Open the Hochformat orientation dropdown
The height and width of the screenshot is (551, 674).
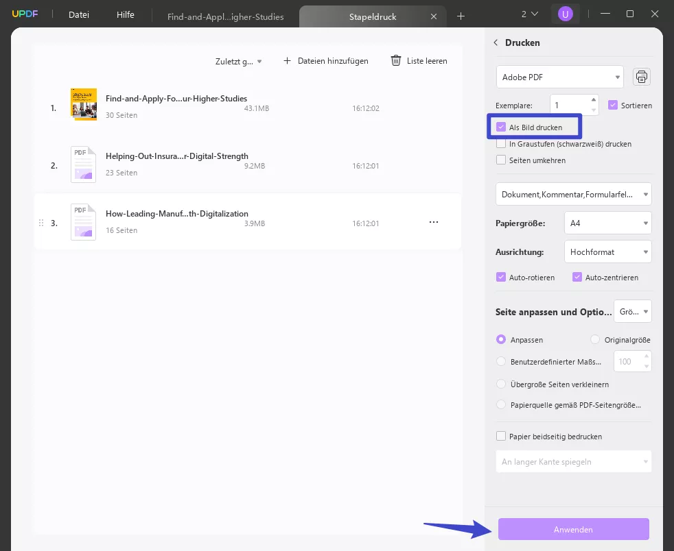[607, 252]
